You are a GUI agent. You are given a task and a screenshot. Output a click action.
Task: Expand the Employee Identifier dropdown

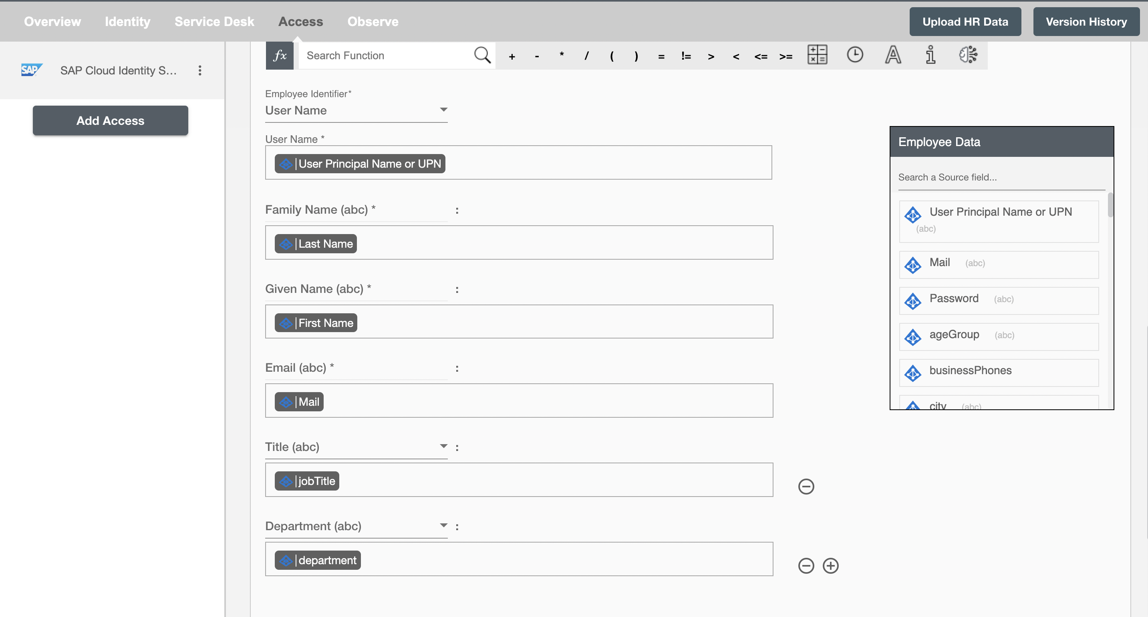443,110
